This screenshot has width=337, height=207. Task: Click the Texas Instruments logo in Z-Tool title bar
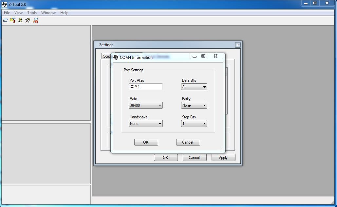coord(4,4)
